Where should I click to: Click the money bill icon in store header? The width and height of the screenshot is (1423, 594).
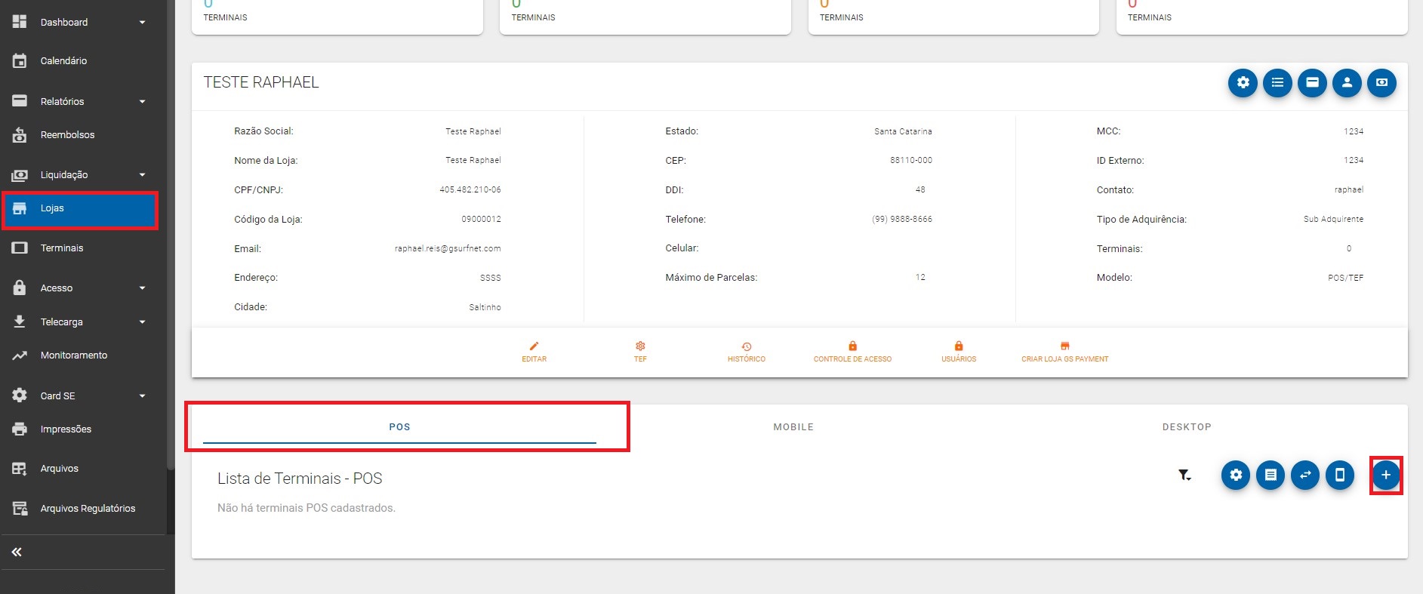click(1381, 83)
